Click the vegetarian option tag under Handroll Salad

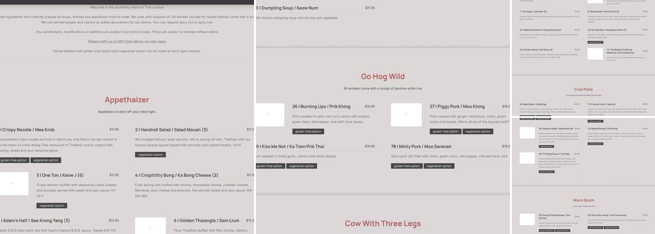[150, 154]
